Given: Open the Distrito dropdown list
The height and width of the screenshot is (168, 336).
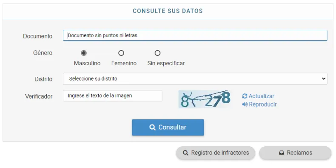Looking at the screenshot, I should pos(195,79).
